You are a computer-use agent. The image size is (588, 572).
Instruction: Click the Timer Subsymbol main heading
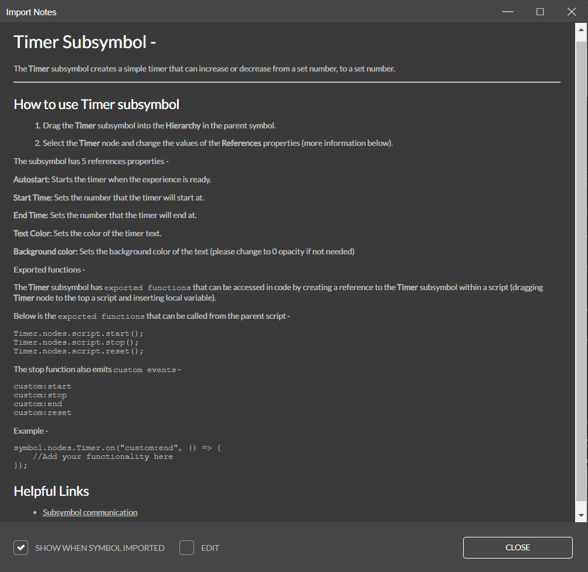(84, 42)
